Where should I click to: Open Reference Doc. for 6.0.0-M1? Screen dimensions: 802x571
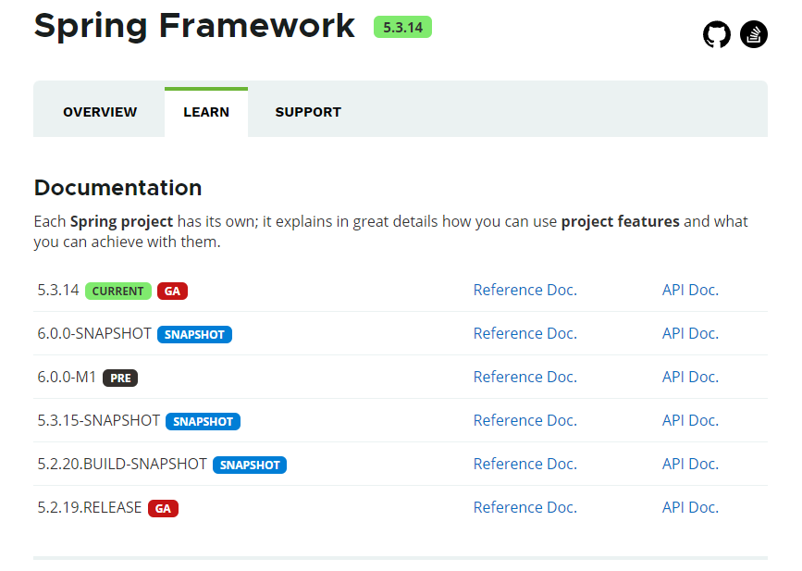coord(524,377)
